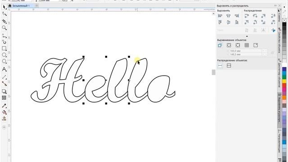The image size is (288, 162).
Task: Align objects top in docker
Action: pos(220,22)
